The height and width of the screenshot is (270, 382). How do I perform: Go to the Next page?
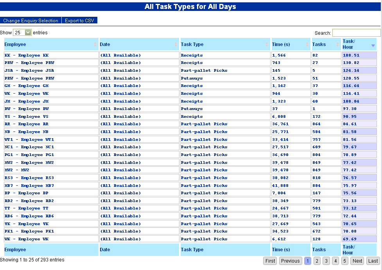357,261
